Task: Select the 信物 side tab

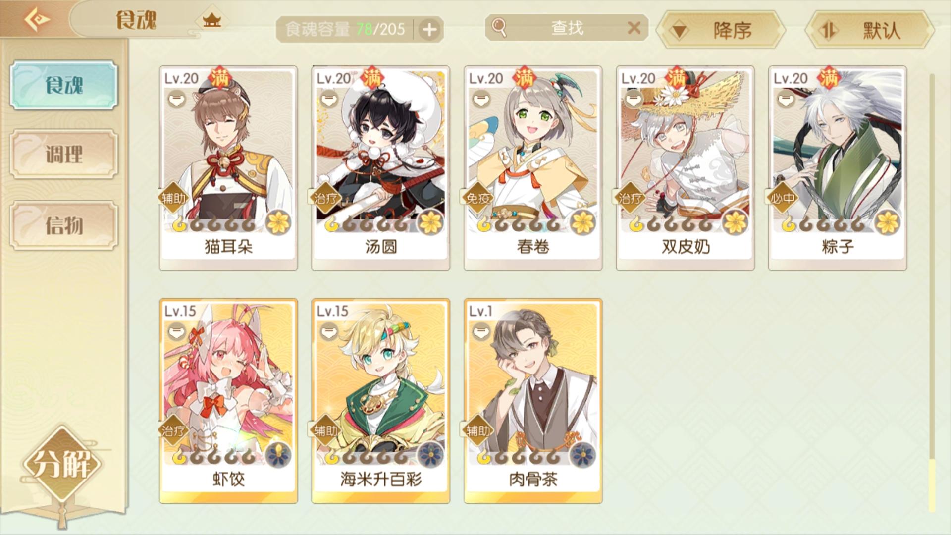Action: 64,225
